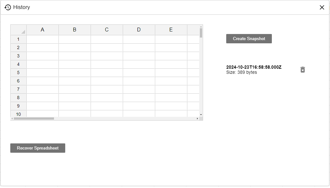Close the History dialog
330x188 pixels.
322,7
